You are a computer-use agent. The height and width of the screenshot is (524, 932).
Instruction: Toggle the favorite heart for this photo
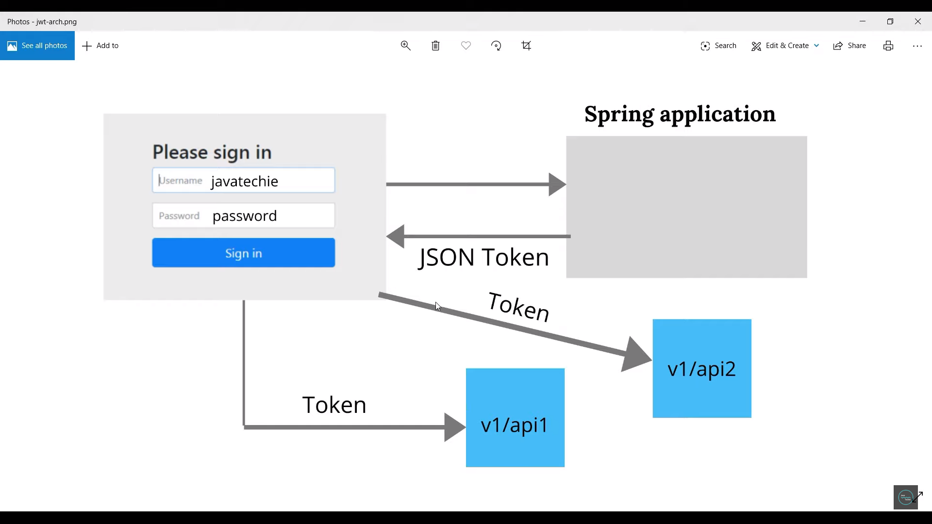pos(466,46)
